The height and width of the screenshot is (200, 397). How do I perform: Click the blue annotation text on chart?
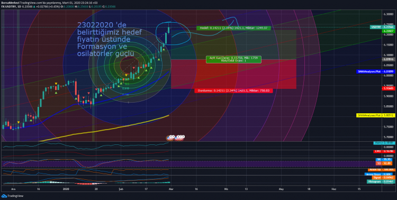(x=110, y=39)
